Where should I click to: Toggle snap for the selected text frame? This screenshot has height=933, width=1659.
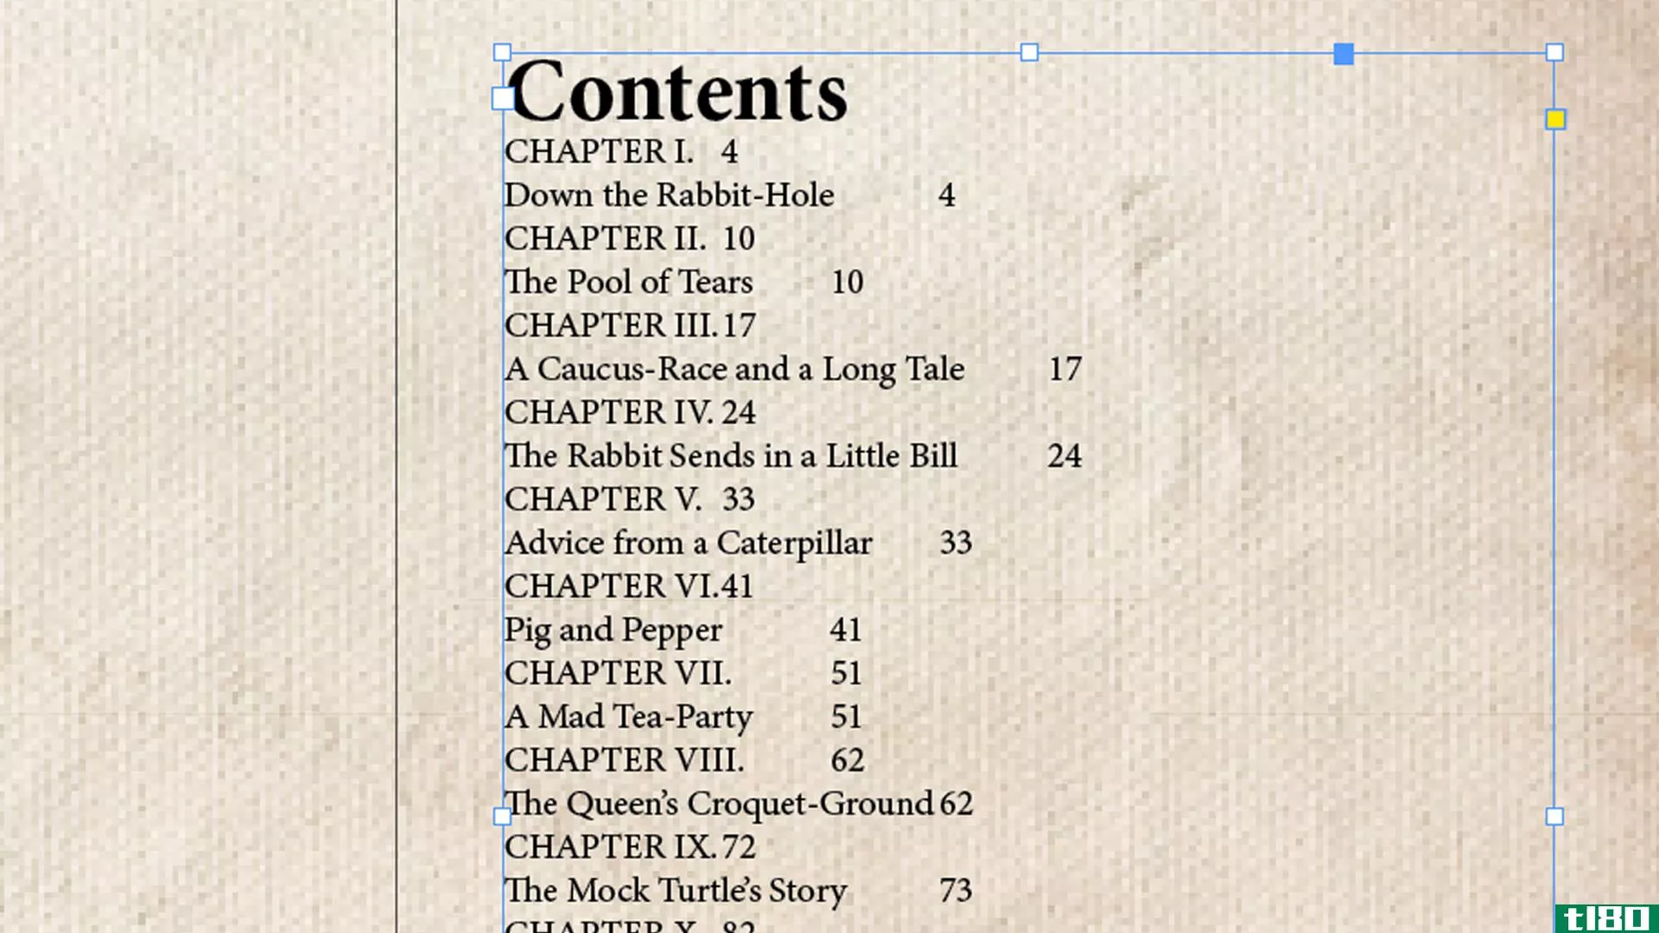(1555, 119)
